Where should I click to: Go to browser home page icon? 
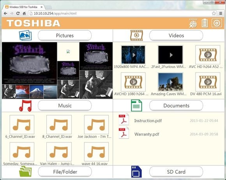pyautogui.click(x=24, y=14)
